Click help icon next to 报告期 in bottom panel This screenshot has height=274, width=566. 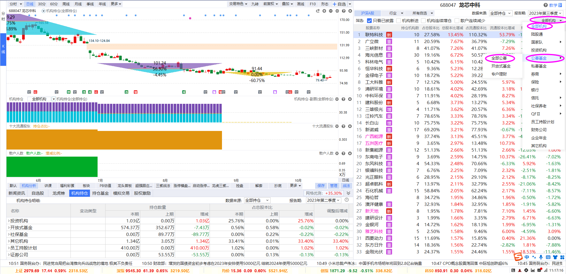click(x=347, y=200)
